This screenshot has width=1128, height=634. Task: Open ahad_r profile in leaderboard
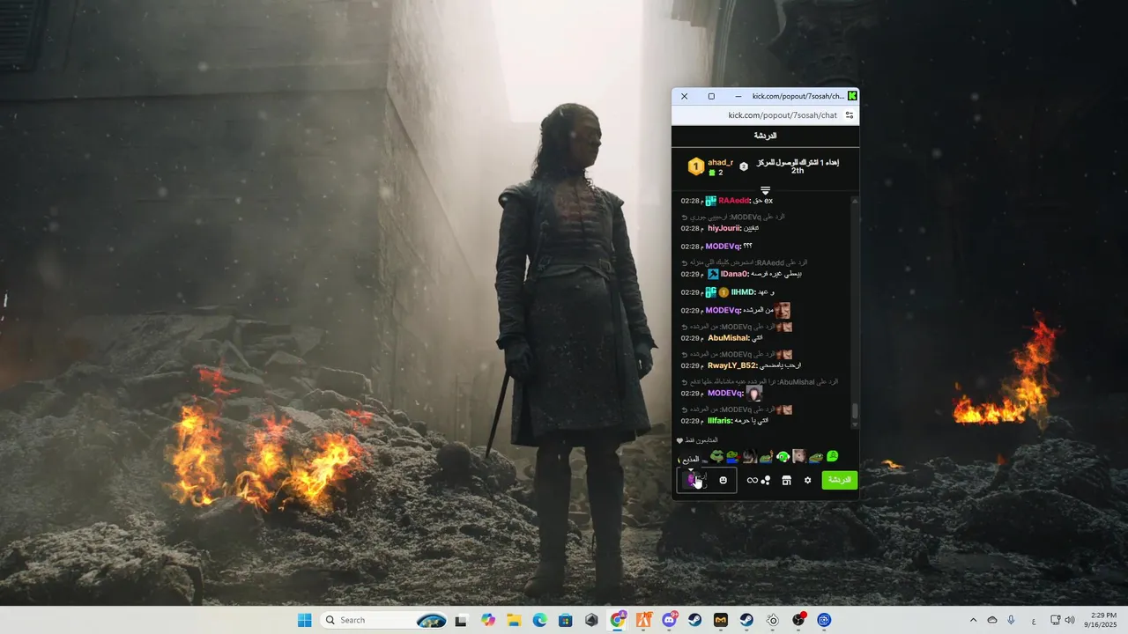click(x=720, y=162)
